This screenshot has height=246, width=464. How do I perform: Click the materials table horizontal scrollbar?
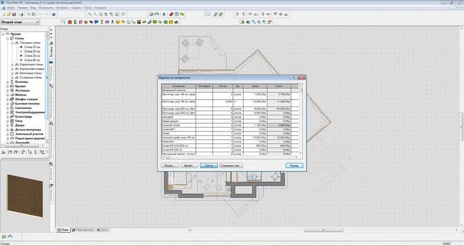pyautogui.click(x=230, y=157)
